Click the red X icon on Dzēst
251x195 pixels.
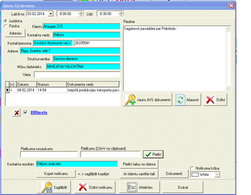pyautogui.click(x=210, y=100)
